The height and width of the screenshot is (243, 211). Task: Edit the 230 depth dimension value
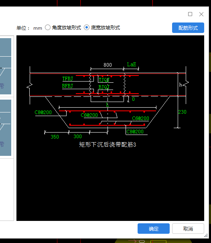pos(182,112)
